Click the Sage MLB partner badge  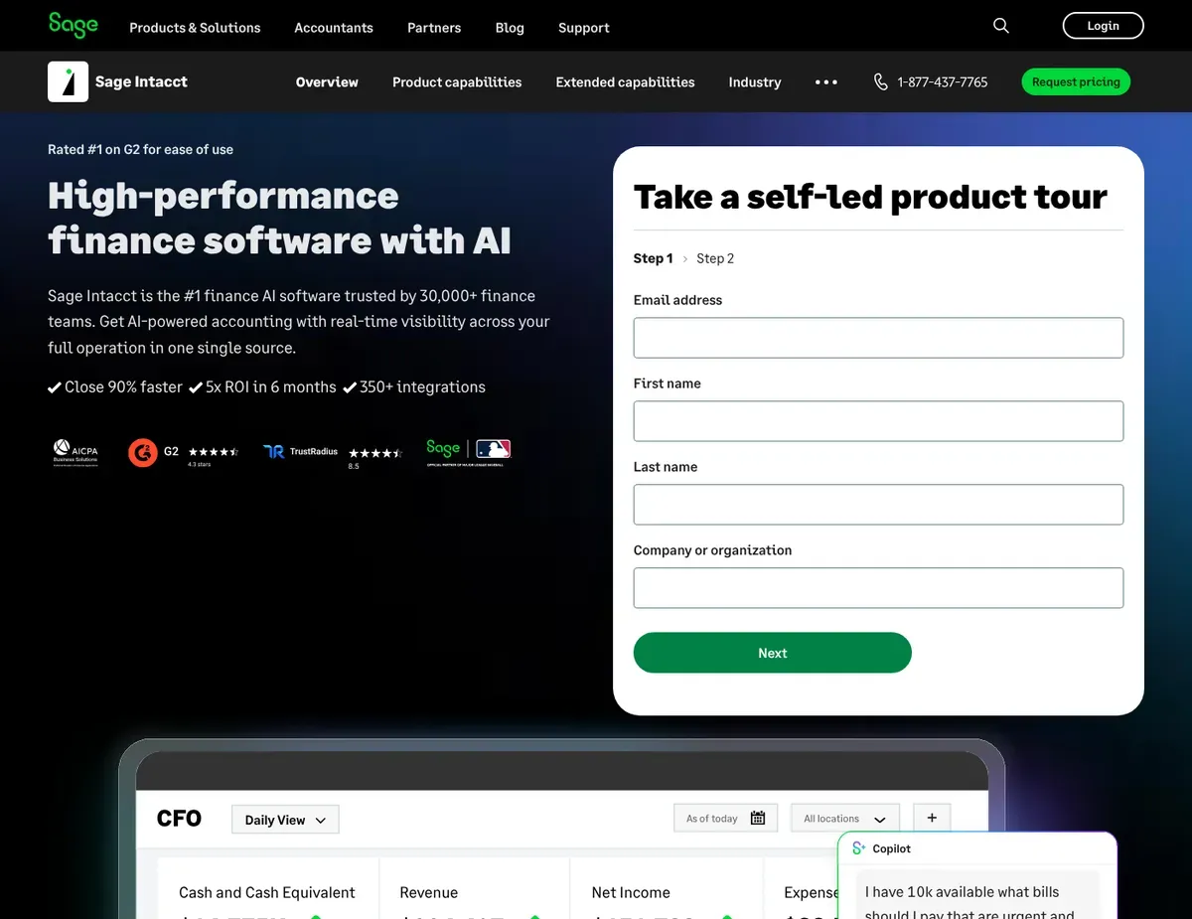(468, 452)
